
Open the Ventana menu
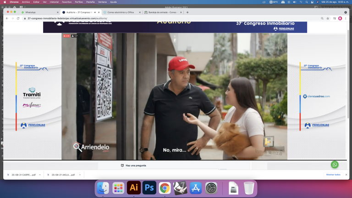[102, 2]
